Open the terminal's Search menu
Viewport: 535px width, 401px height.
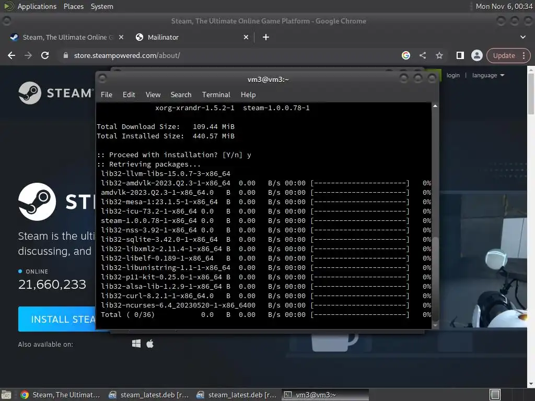(x=181, y=95)
